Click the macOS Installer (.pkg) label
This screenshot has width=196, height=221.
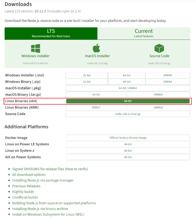(23, 88)
